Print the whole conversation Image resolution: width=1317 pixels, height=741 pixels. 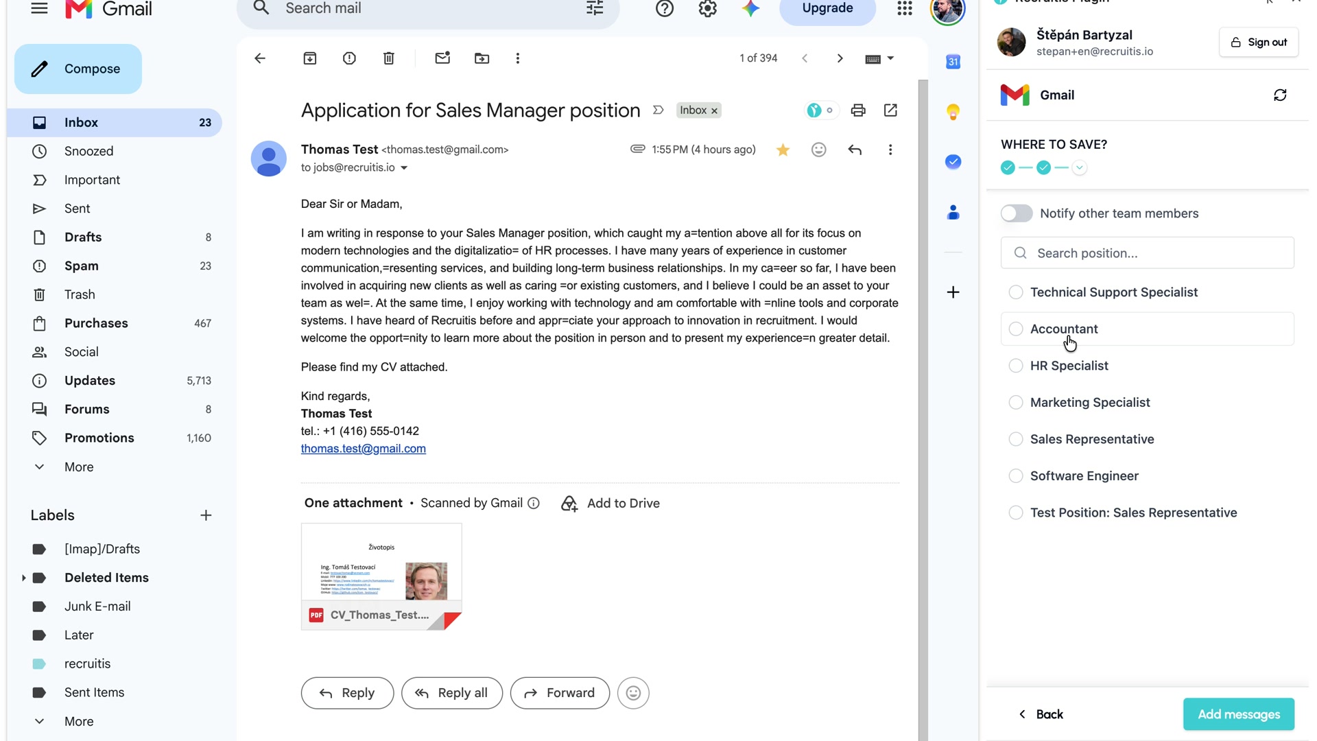pyautogui.click(x=858, y=110)
